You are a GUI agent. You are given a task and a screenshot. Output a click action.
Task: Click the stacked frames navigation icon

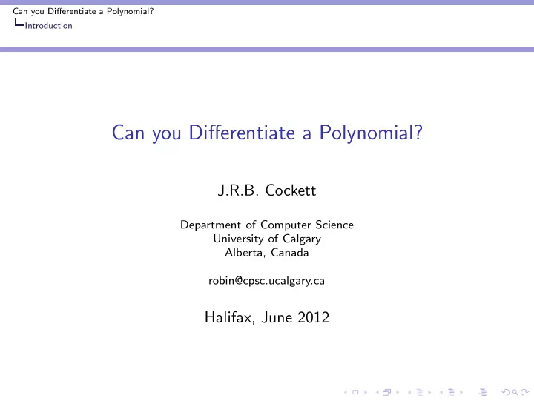[387, 392]
